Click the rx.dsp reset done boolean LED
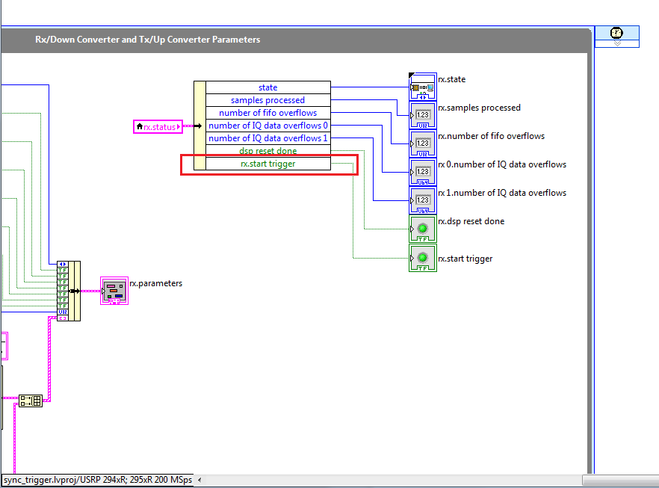 pos(423,229)
